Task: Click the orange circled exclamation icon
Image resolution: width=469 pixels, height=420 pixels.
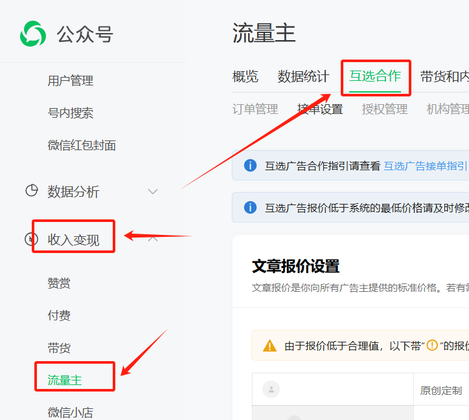Action: [432, 345]
